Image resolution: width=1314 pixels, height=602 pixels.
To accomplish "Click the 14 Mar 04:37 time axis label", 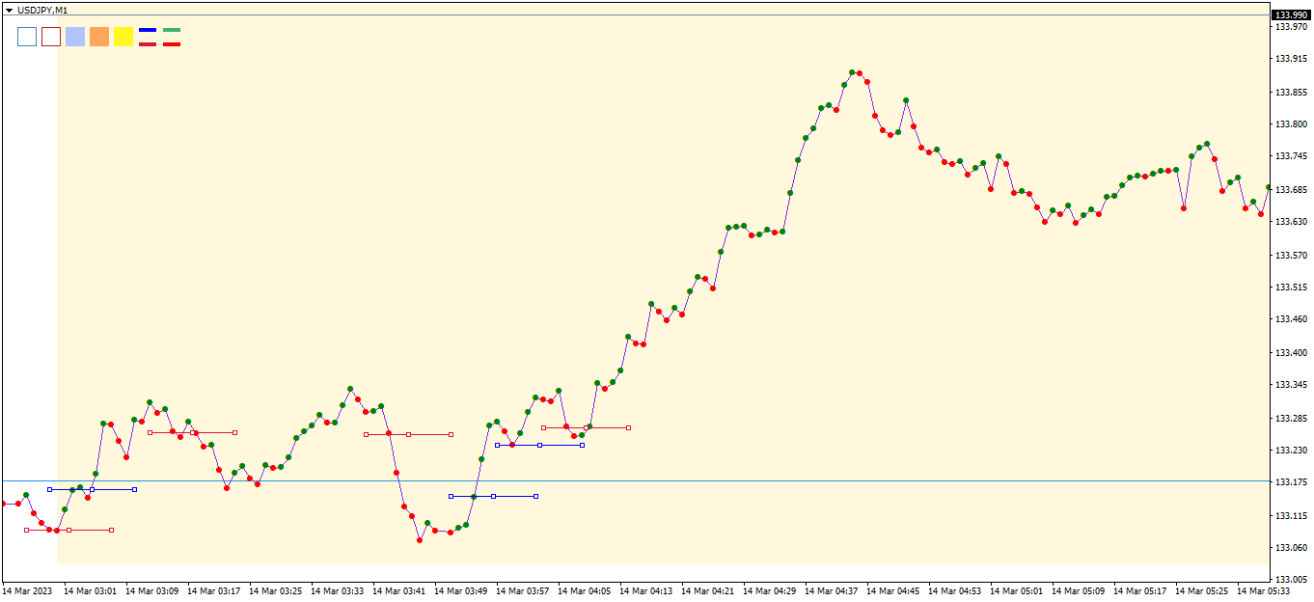I will [x=831, y=590].
